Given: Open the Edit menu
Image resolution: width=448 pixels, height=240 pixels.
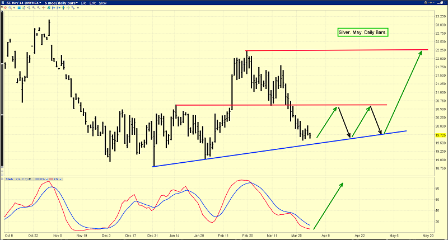Looking at the screenshot, I should [92, 3].
